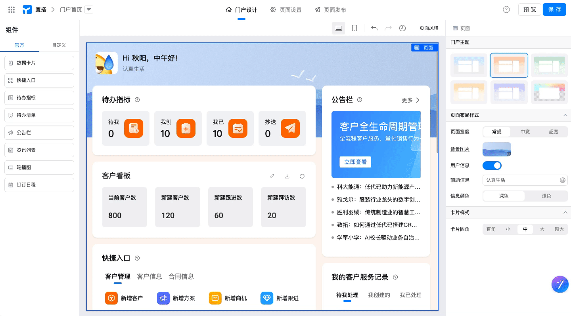571x316 pixels.
Task: Open the 门户首页 dropdown arrow
Action: coord(89,10)
